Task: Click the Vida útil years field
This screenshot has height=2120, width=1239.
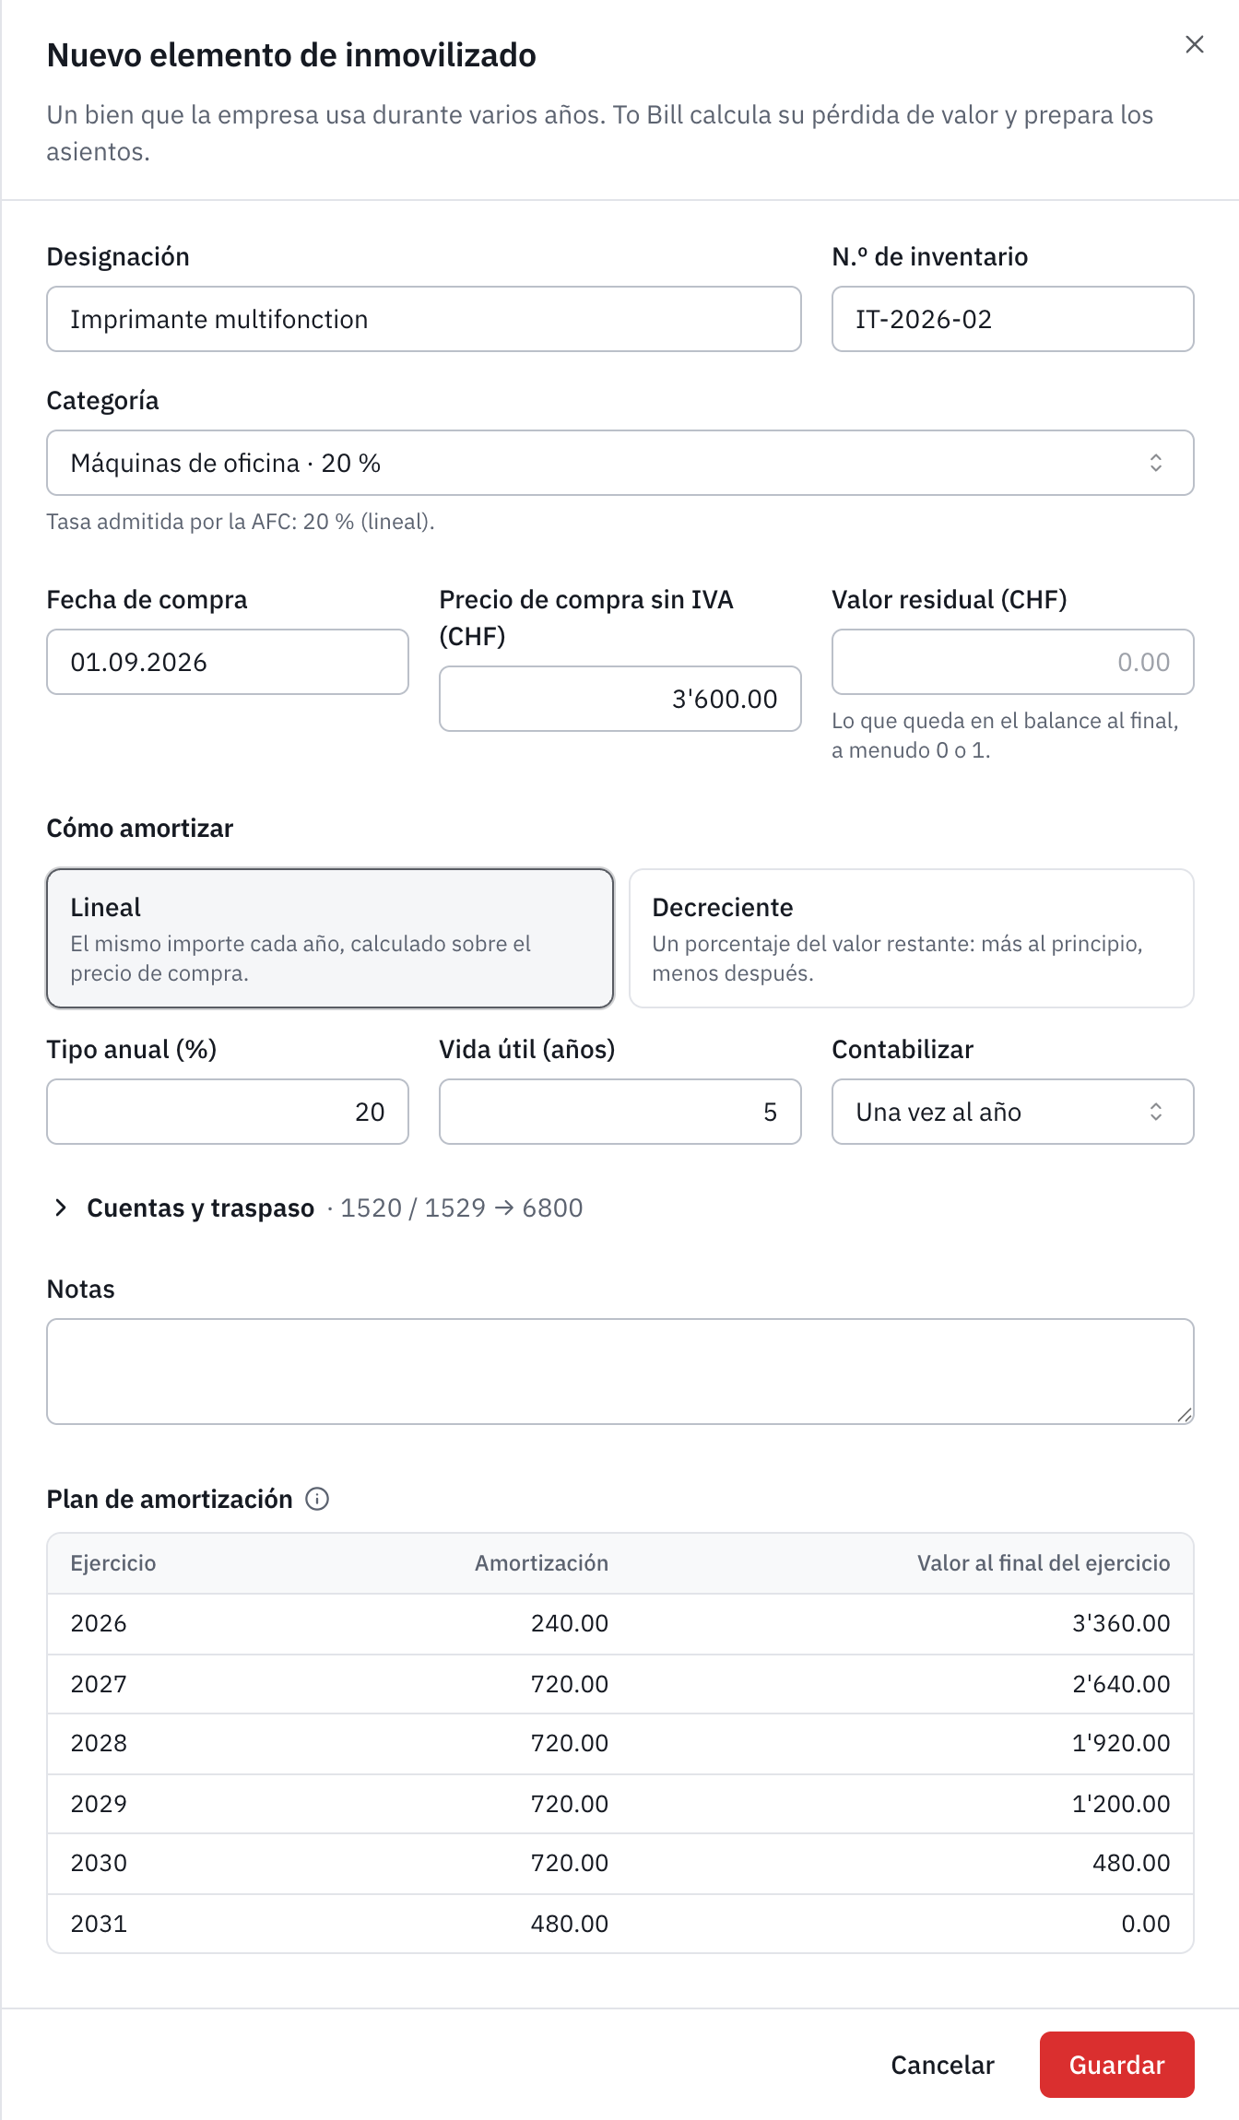Action: coord(620,1112)
